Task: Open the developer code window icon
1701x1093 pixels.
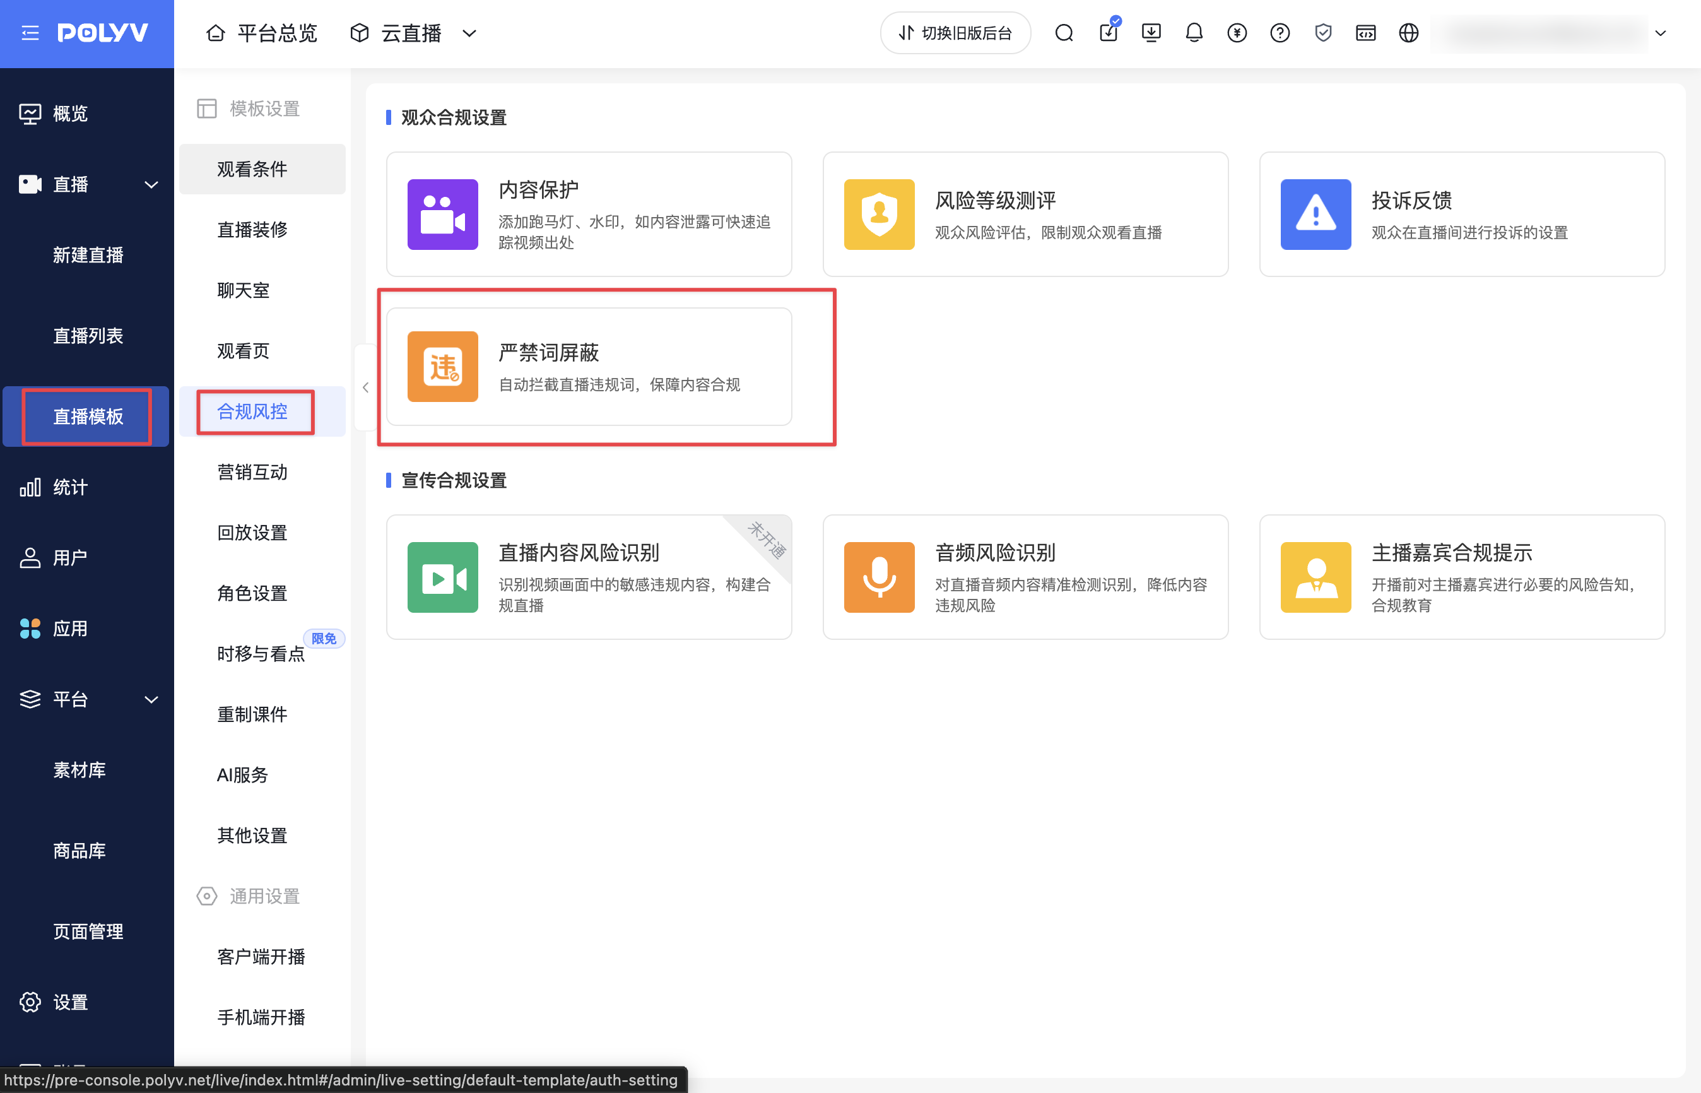Action: (x=1366, y=33)
